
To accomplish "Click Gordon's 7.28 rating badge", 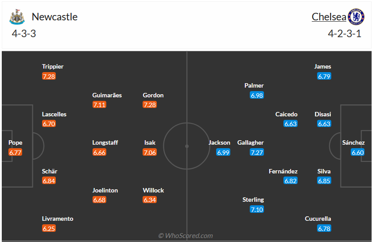I will (x=150, y=105).
